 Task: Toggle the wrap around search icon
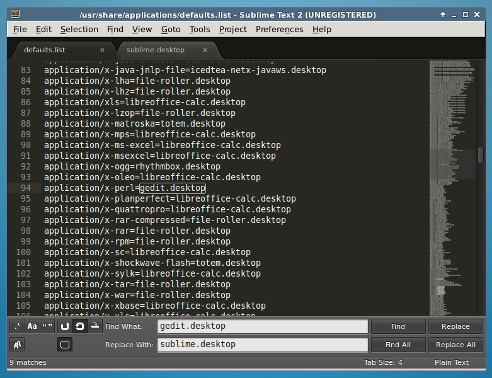[x=80, y=326]
